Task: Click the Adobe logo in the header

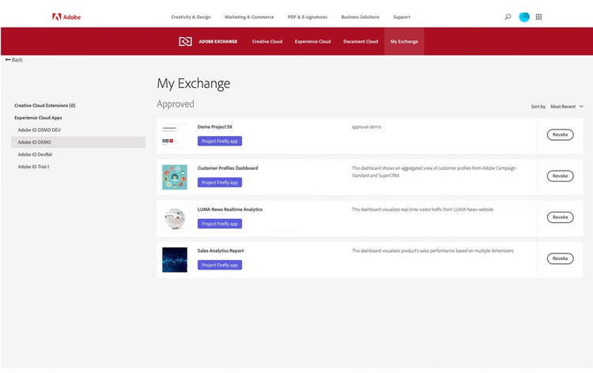Action: 66,17
